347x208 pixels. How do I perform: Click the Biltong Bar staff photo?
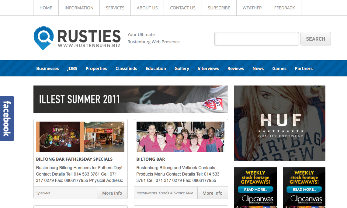[x=180, y=137]
